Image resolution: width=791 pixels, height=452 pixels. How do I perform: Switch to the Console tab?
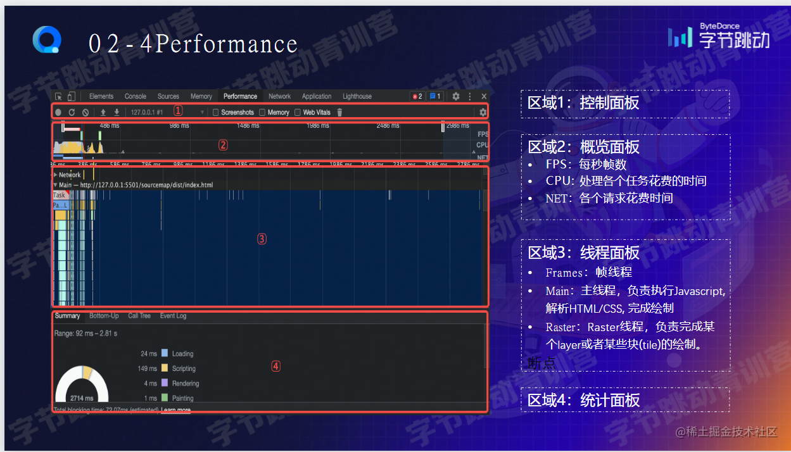pos(136,96)
